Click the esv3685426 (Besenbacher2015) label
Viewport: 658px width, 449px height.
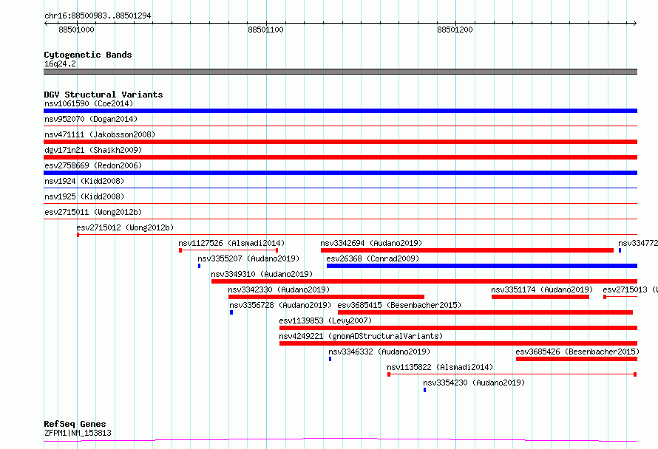click(x=577, y=352)
